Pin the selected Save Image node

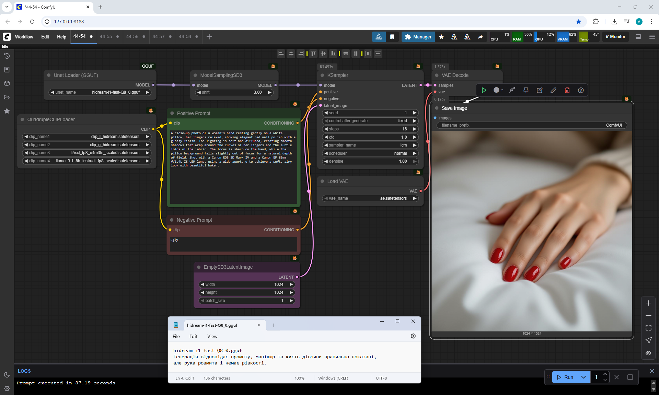click(x=526, y=90)
